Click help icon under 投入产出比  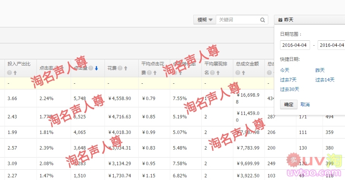pos(9,73)
